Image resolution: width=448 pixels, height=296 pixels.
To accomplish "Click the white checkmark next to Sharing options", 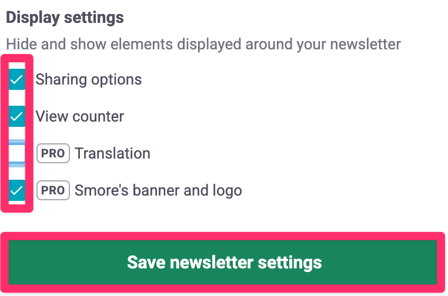I will pos(16,79).
